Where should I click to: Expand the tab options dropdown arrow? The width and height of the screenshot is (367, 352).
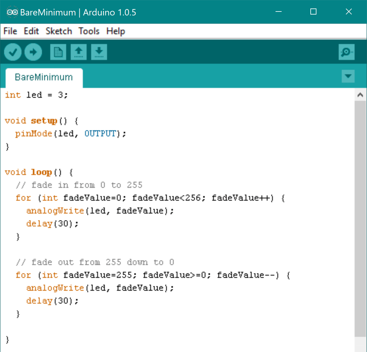click(348, 76)
